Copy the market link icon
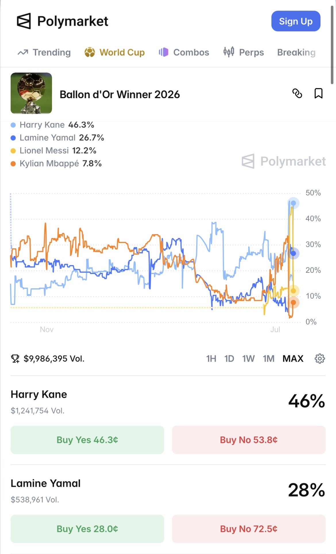Screen dimensions: 336x554 click(297, 94)
